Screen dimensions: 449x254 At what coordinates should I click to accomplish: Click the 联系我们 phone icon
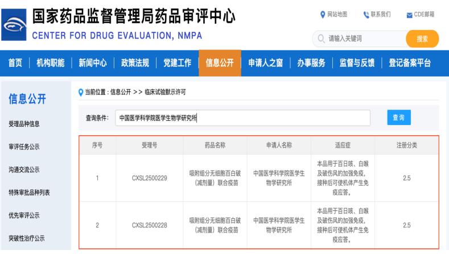click(x=366, y=14)
